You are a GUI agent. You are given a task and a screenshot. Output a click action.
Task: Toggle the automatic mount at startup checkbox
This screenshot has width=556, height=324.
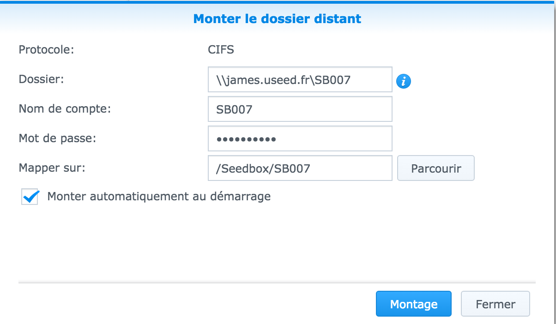pos(30,197)
